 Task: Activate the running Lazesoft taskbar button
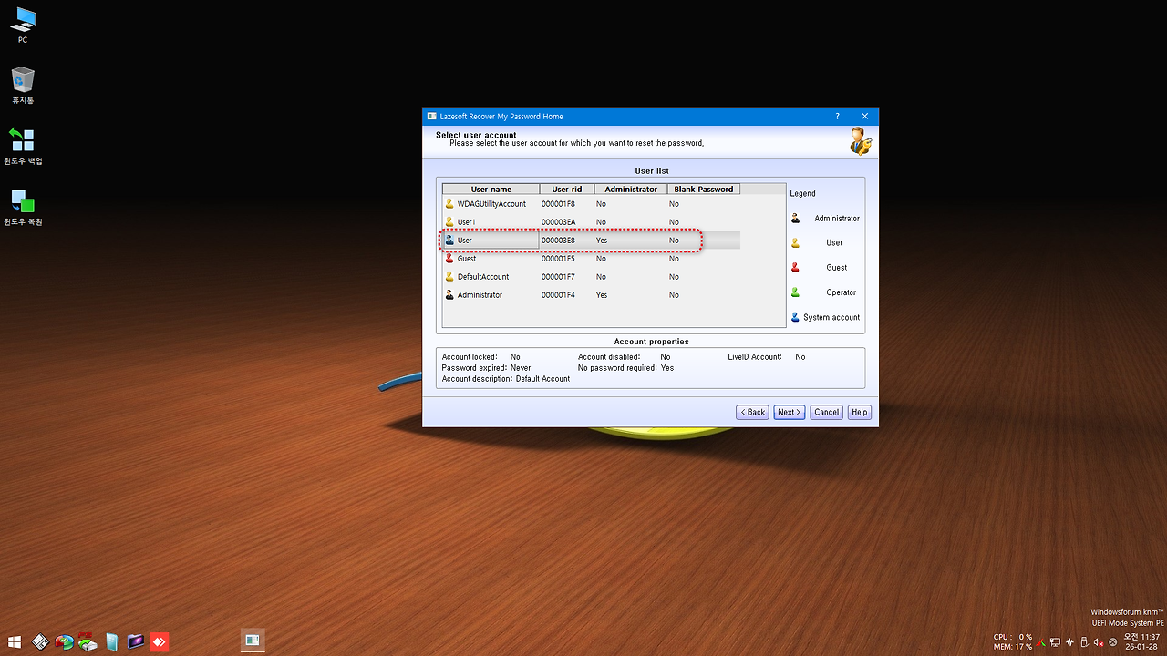tap(253, 641)
